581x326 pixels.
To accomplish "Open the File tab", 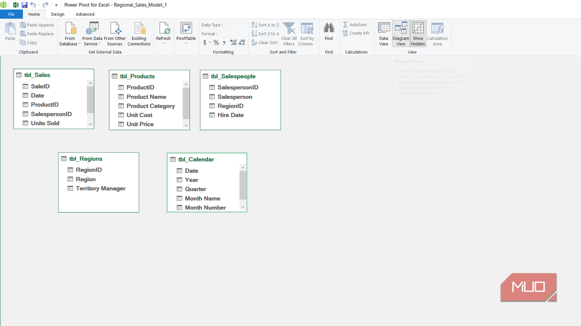I will coord(11,14).
